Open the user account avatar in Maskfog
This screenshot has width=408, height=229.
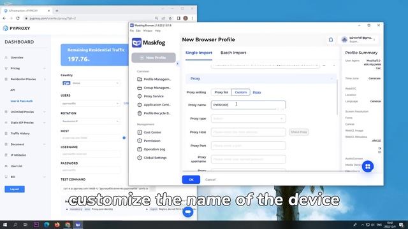pos(344,39)
